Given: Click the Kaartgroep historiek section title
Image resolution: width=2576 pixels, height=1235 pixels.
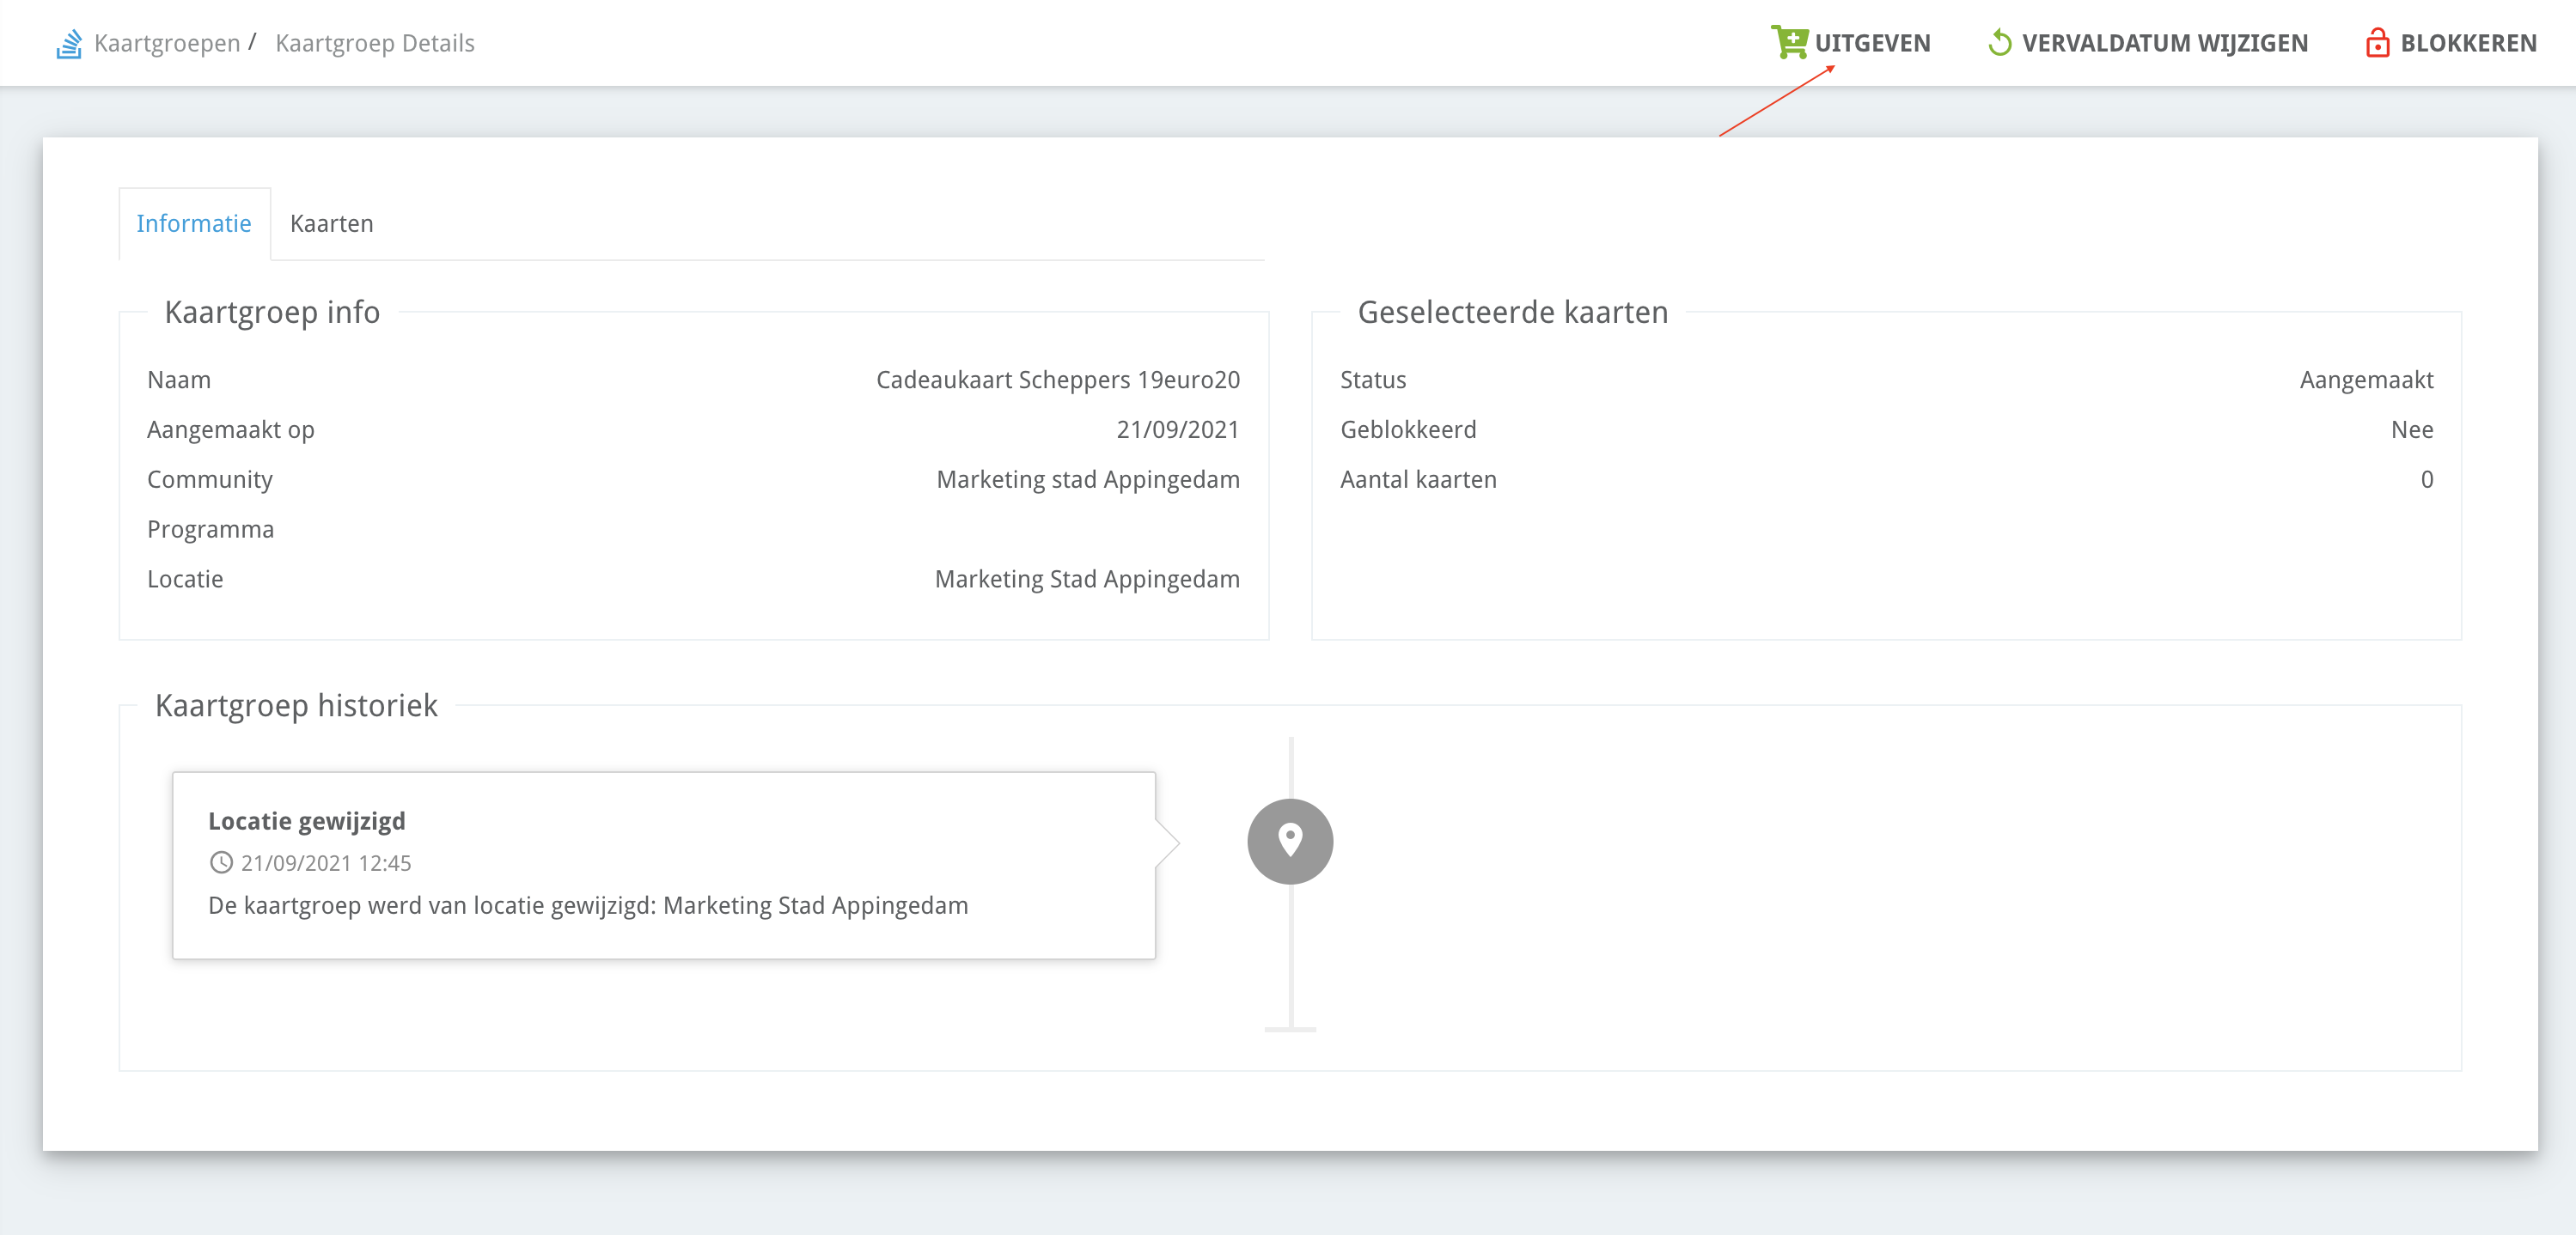Looking at the screenshot, I should coord(296,707).
